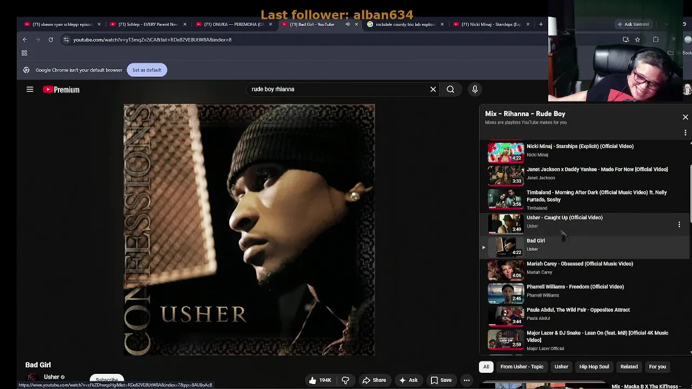The height and width of the screenshot is (389, 692).
Task: Open the Chrome extensions puzzle icon
Action: (656, 39)
